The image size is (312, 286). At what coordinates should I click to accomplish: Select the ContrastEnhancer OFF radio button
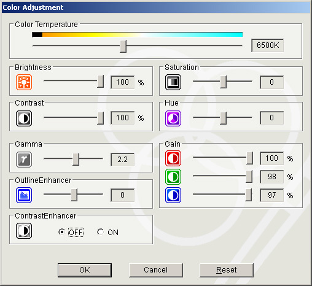point(61,232)
